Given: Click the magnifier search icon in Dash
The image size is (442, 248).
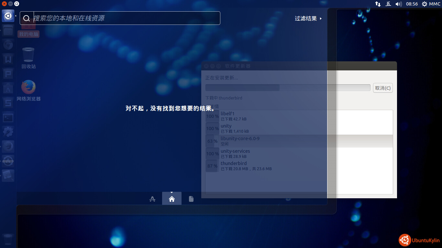Looking at the screenshot, I should pyautogui.click(x=27, y=18).
